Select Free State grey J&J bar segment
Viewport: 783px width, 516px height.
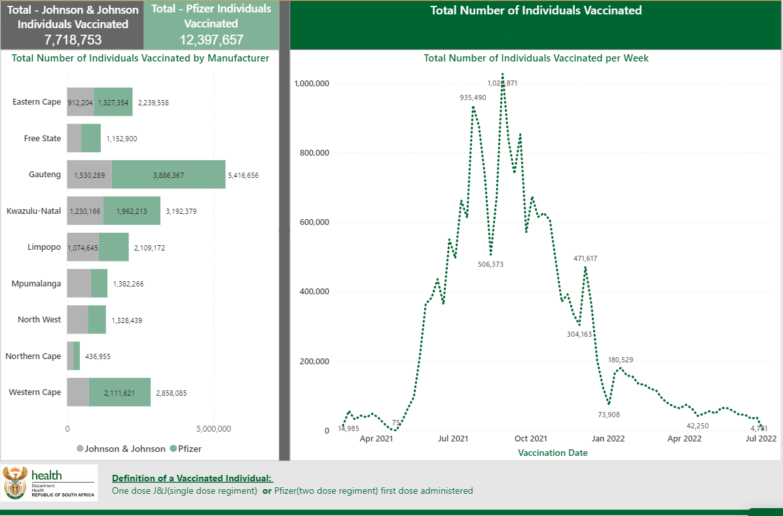pyautogui.click(x=75, y=138)
